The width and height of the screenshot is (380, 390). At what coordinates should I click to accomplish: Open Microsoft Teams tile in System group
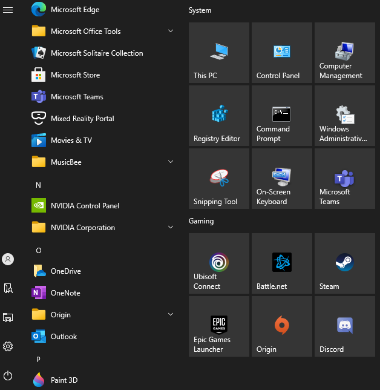click(345, 179)
